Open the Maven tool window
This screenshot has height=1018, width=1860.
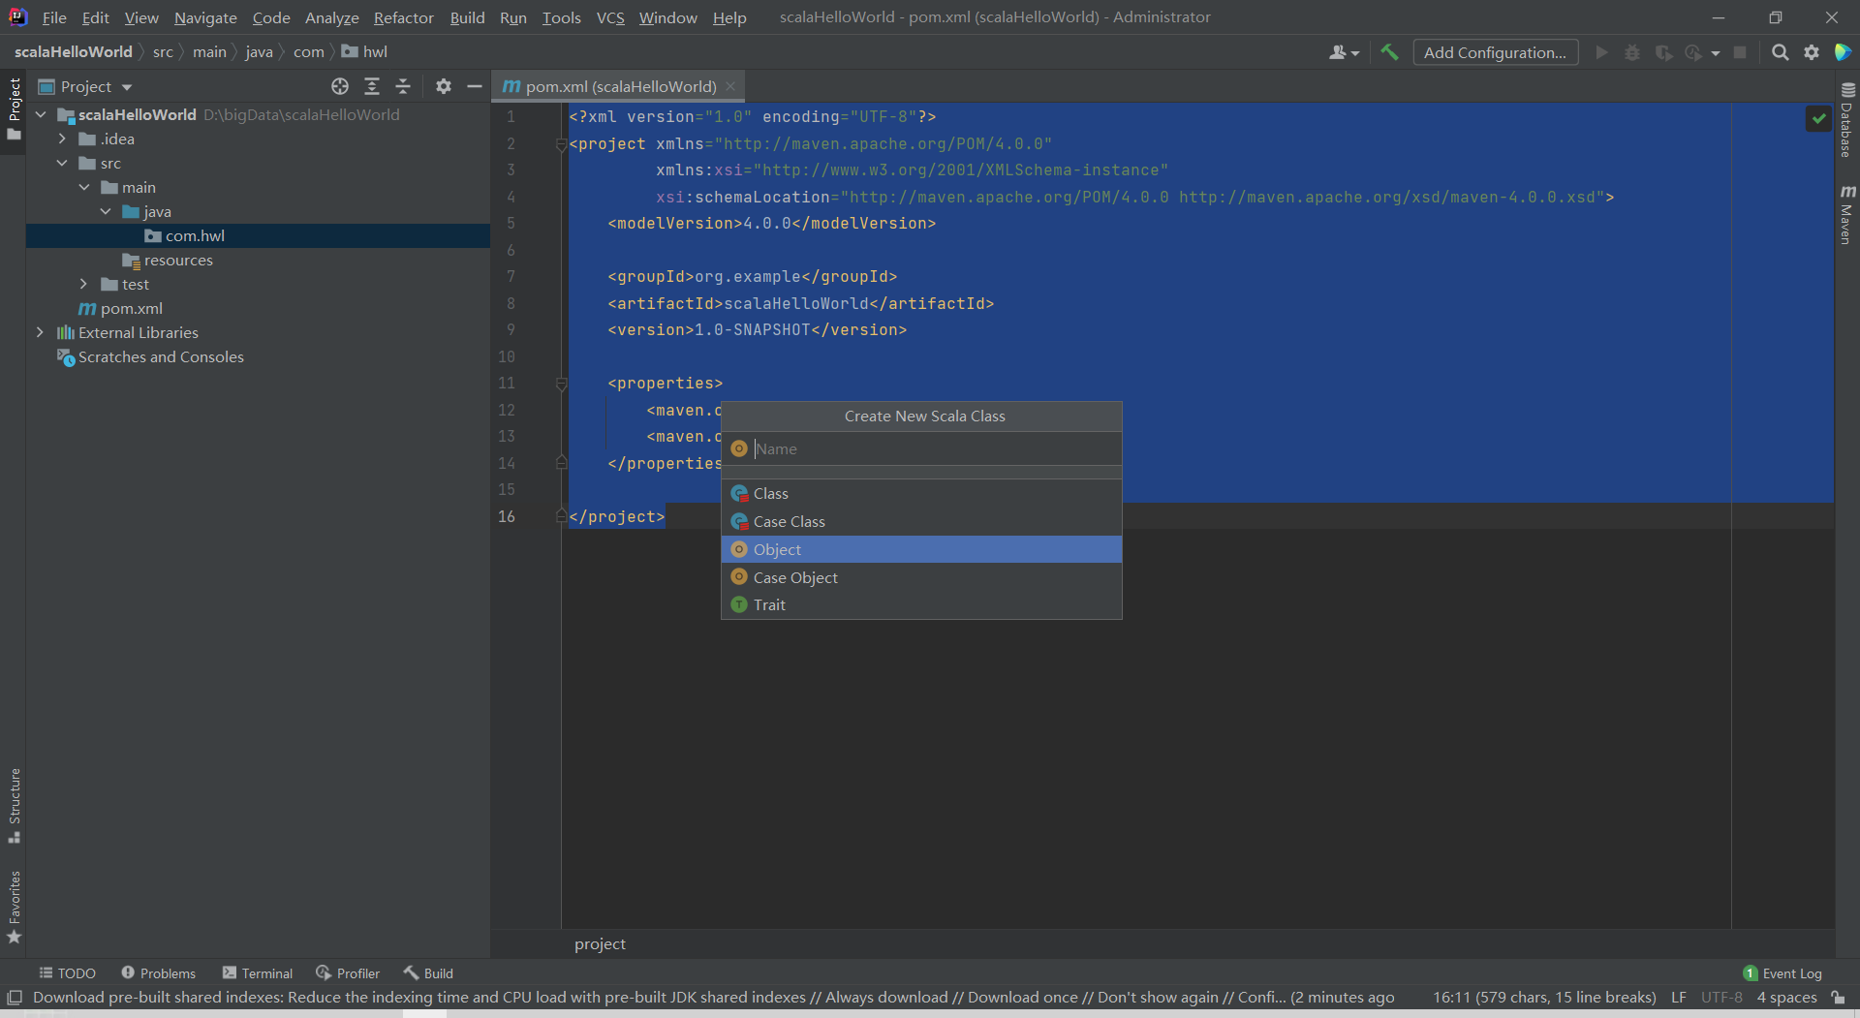1847,215
